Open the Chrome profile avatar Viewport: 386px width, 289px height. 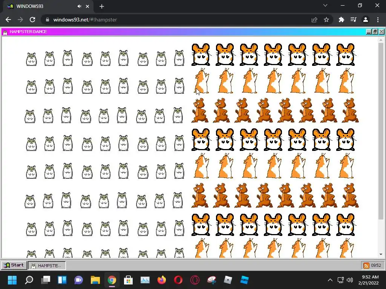tap(366, 20)
